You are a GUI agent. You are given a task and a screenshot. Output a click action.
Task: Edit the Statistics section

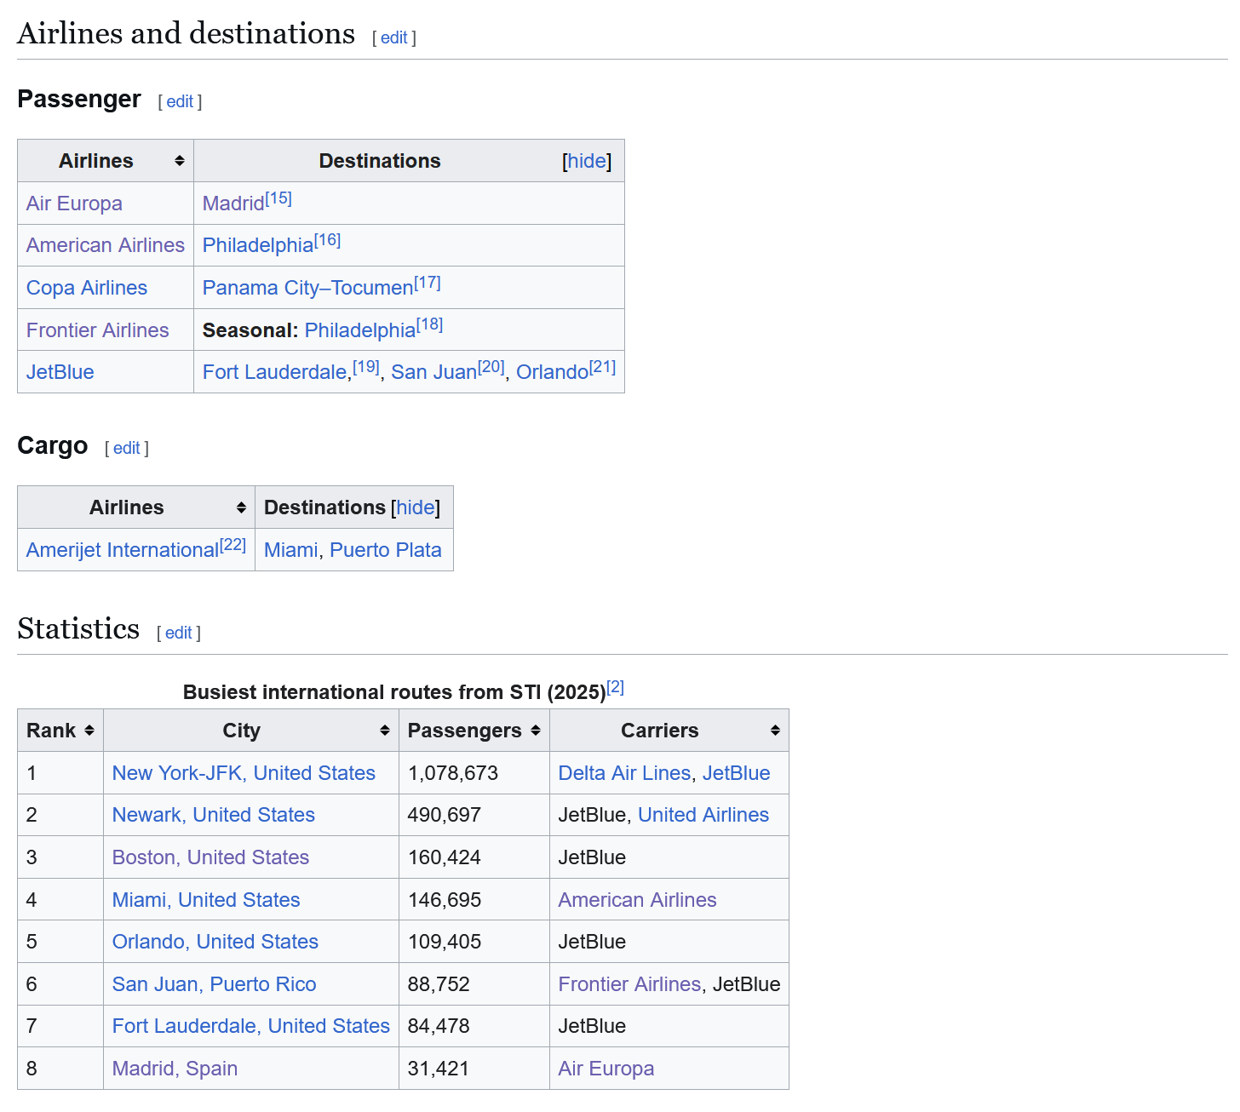[x=179, y=633]
